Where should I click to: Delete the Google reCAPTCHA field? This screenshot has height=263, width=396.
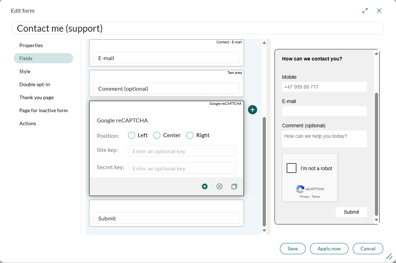point(219,186)
